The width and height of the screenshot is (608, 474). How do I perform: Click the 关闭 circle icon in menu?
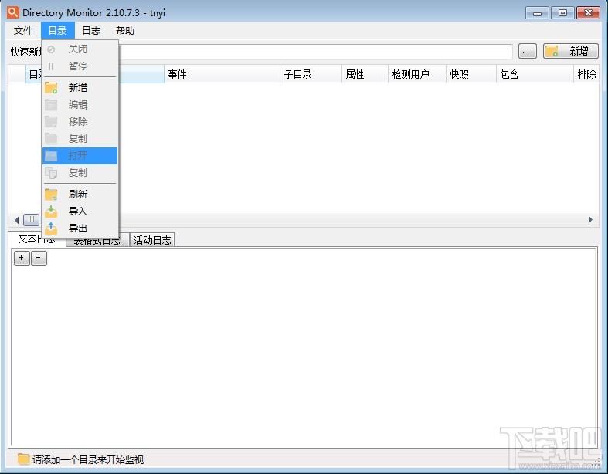[51, 49]
